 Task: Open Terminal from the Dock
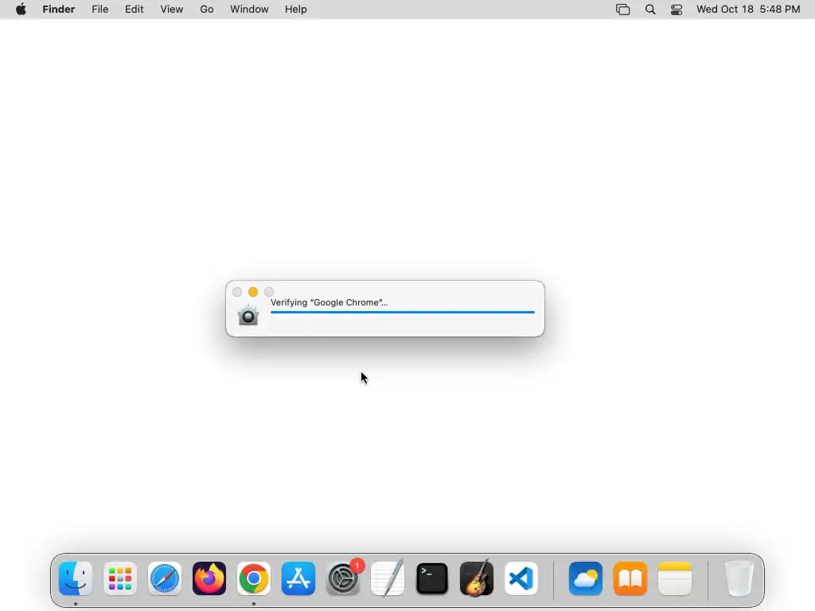[x=432, y=578]
